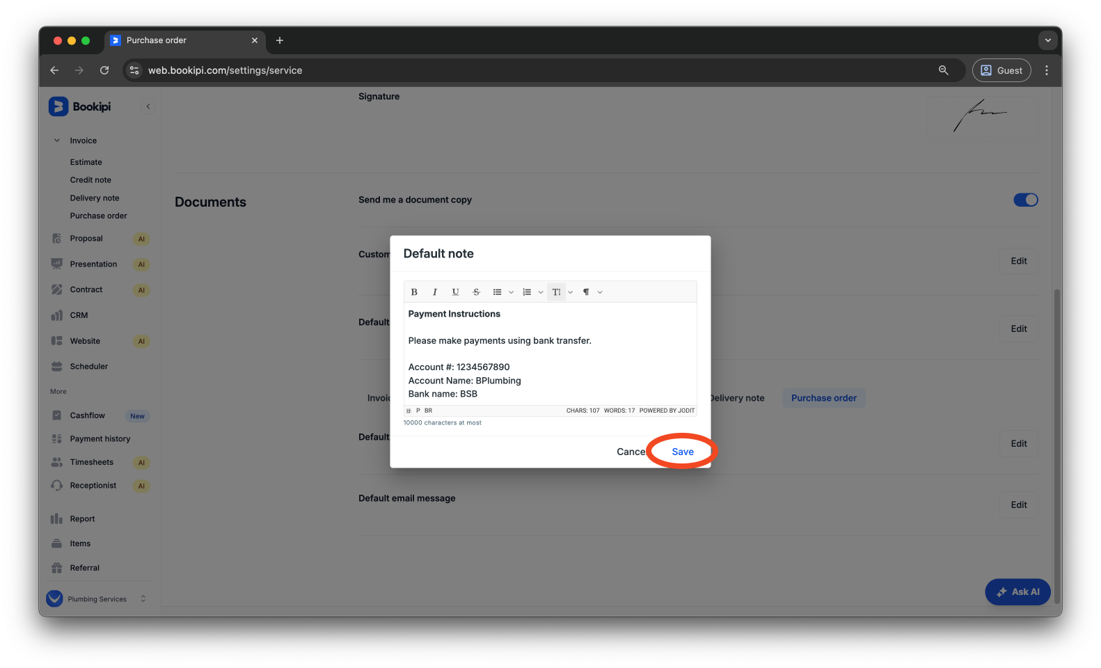
Task: Click the page vertical scrollbar
Action: [x=1057, y=445]
